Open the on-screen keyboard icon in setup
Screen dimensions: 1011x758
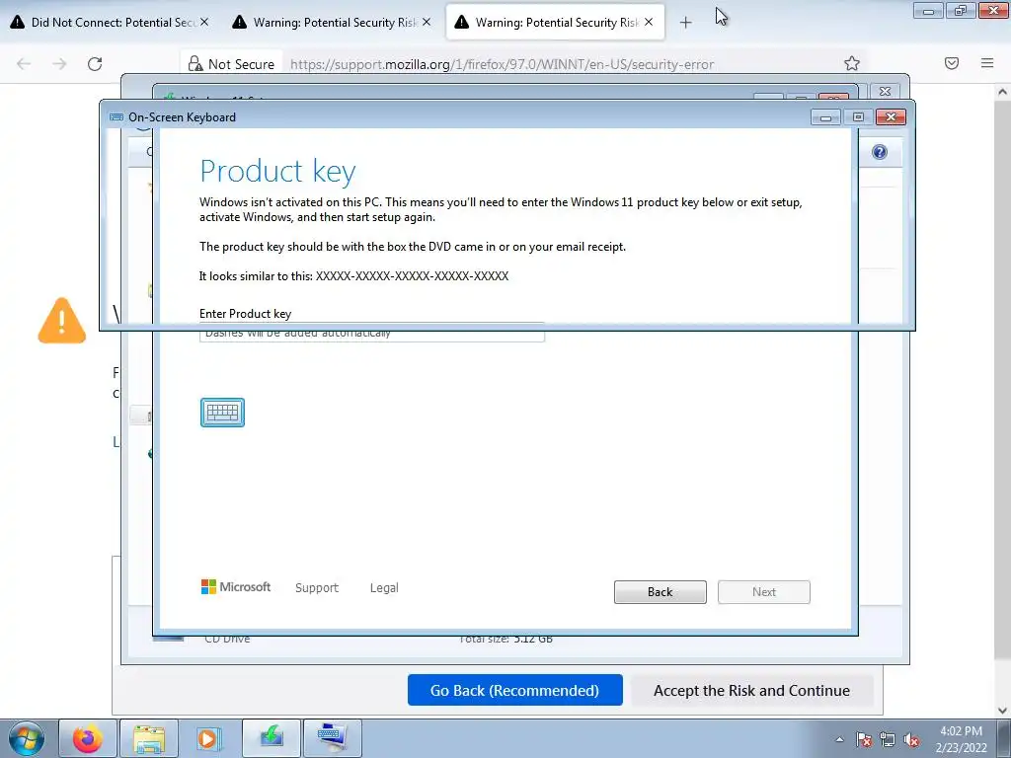tap(222, 413)
